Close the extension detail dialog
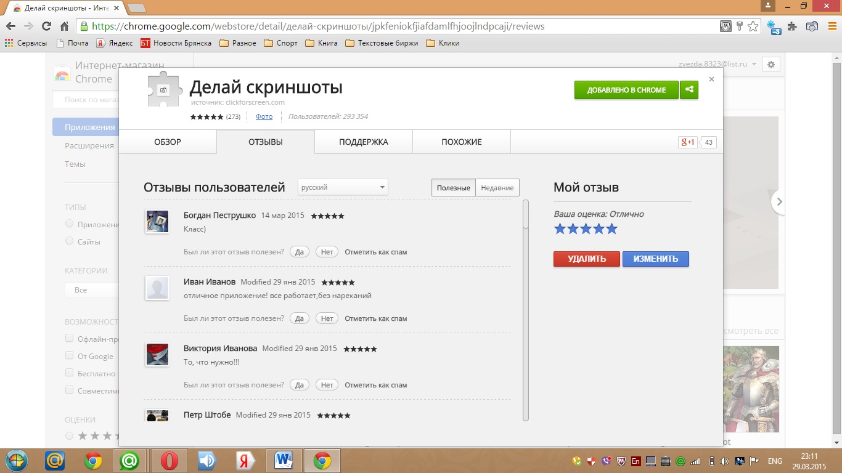Screen dimensions: 842x473 pyautogui.click(x=711, y=79)
